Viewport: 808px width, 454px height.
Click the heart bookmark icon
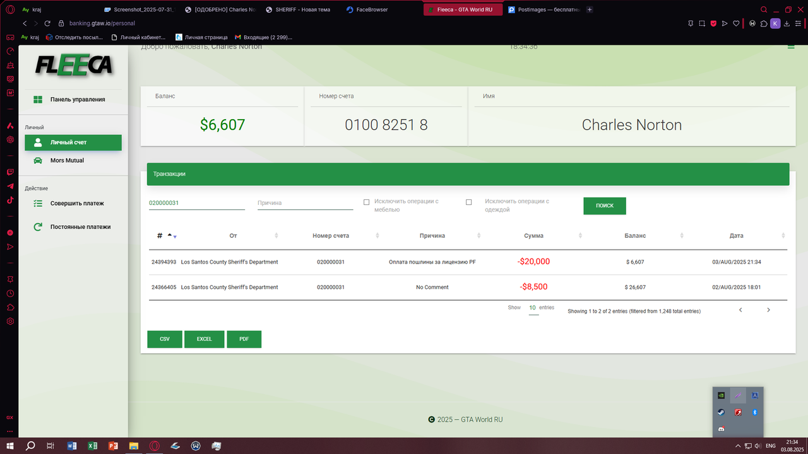click(x=736, y=23)
